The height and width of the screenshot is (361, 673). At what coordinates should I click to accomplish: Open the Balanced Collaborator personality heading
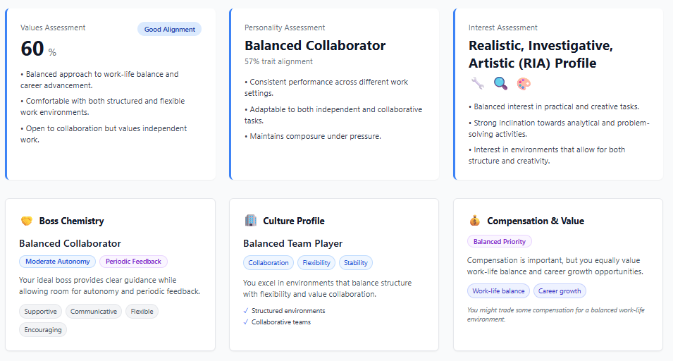(315, 46)
